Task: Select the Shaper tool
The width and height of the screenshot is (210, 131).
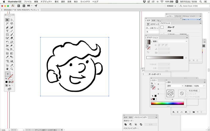Action: [7, 38]
